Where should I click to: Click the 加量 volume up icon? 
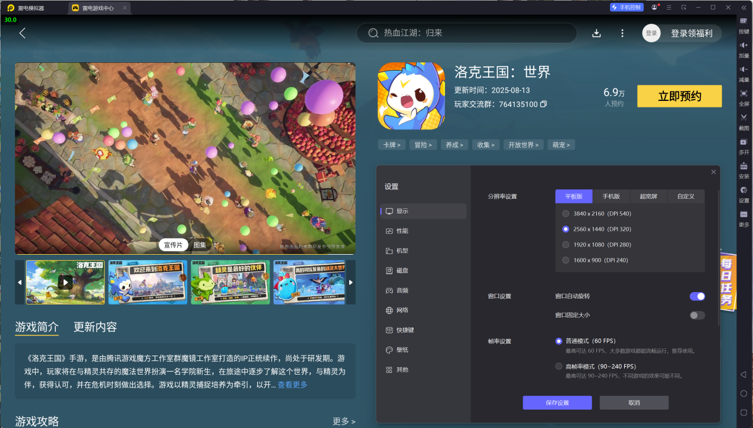[743, 50]
